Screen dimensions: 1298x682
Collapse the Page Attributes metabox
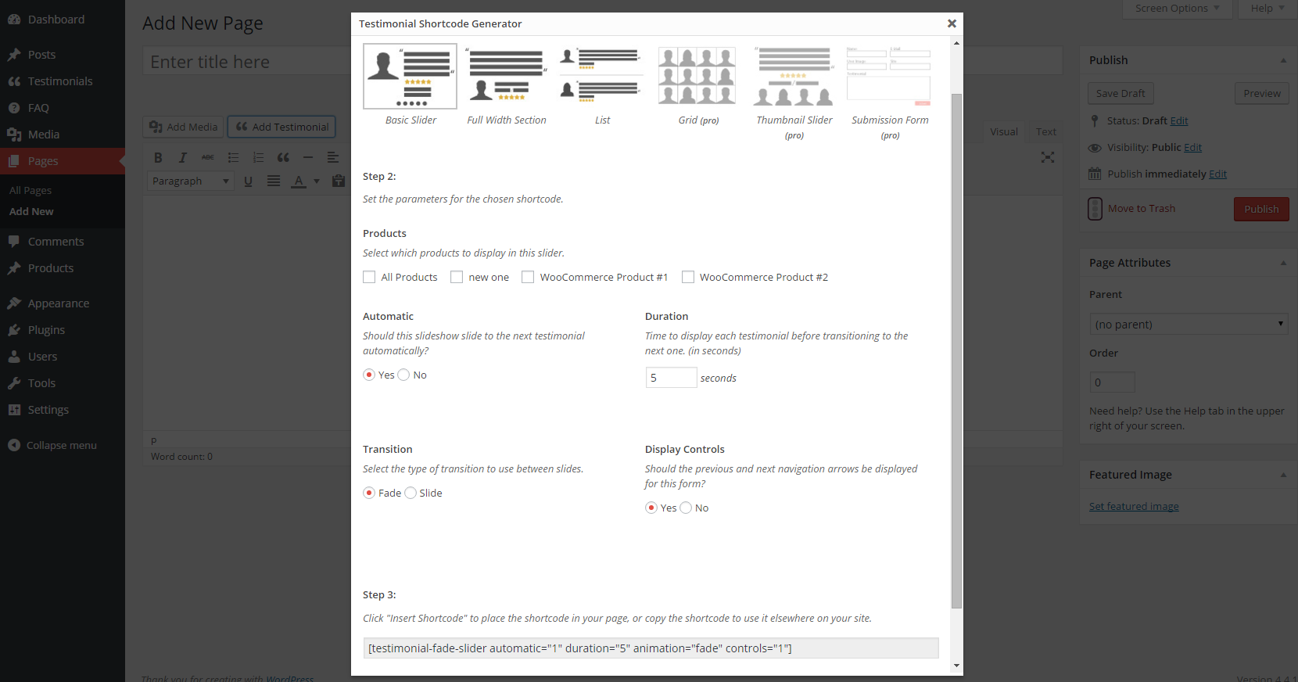[x=1283, y=263]
